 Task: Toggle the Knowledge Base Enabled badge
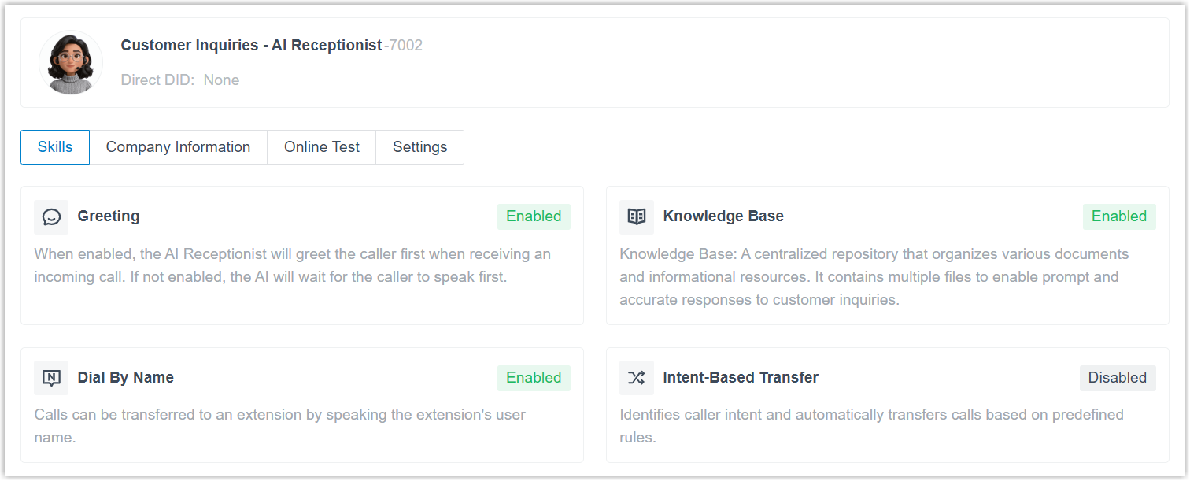click(1118, 216)
